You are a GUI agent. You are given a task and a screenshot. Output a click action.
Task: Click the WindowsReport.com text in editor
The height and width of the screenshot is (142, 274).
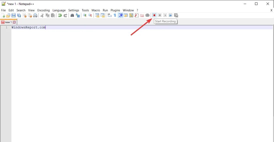[29, 27]
